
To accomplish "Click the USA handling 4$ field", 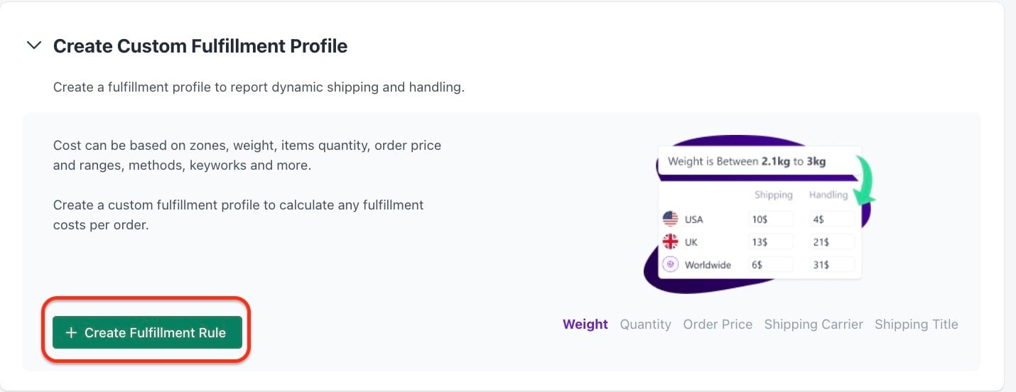I will tap(832, 219).
